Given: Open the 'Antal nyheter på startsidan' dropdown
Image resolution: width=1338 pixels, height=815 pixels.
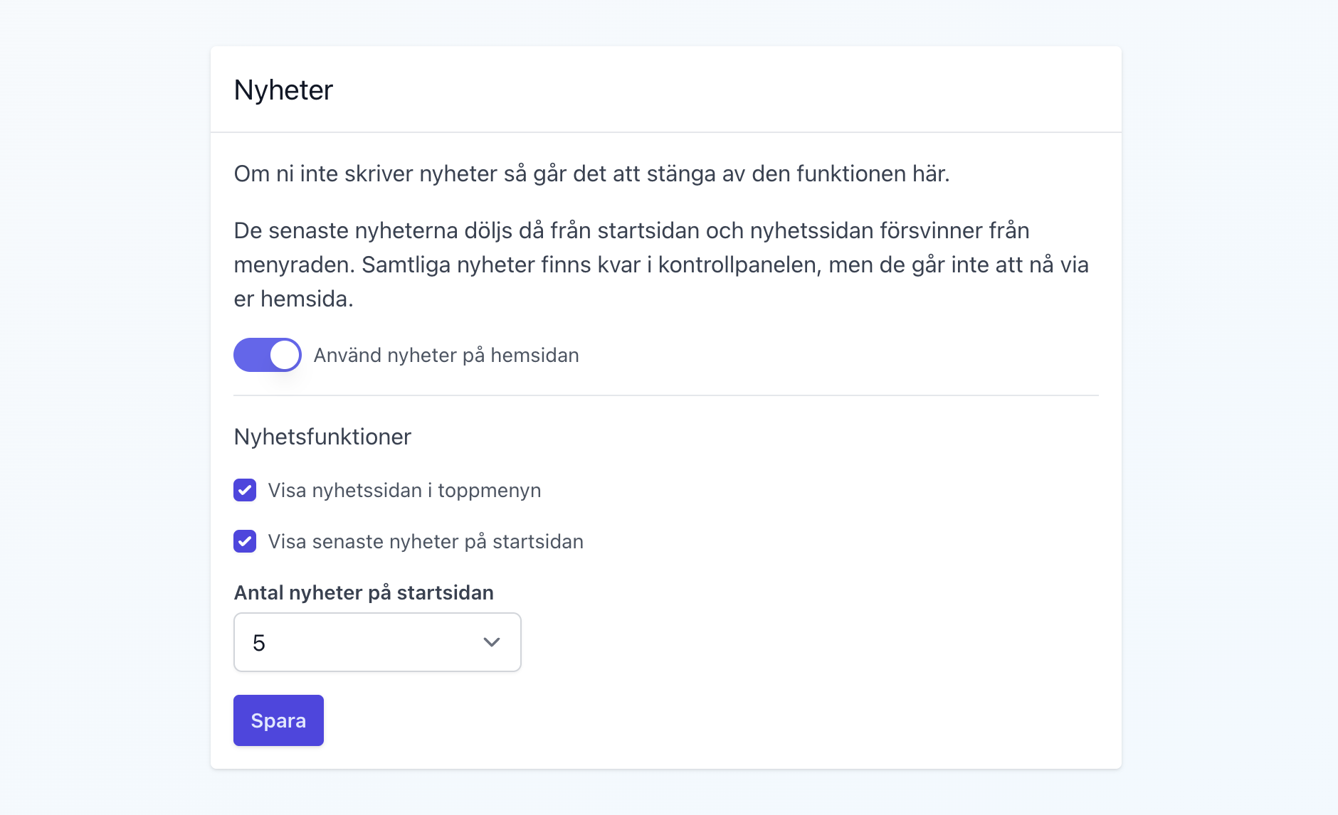Looking at the screenshot, I should pos(377,642).
